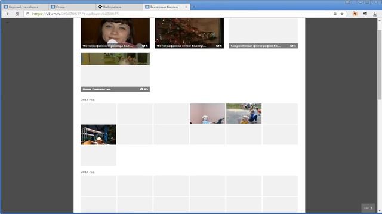The image size is (382, 214).
Task: Click the scroll-to-top button at bottom right
Action: (368, 208)
